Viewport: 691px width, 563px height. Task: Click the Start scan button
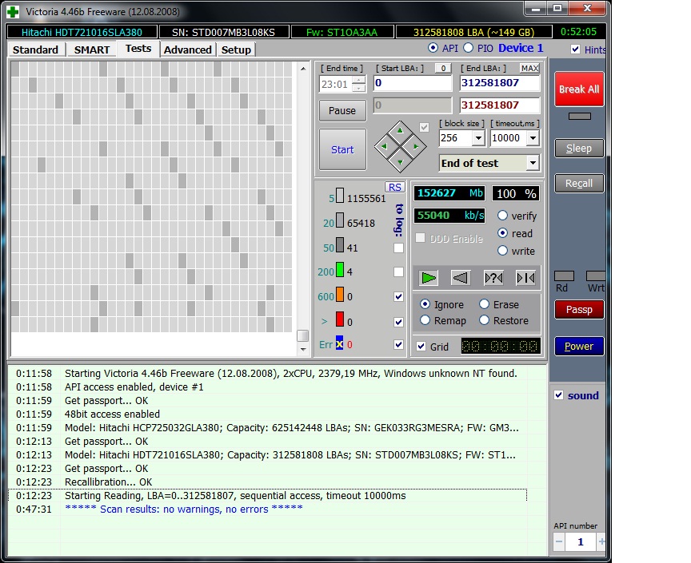[342, 149]
